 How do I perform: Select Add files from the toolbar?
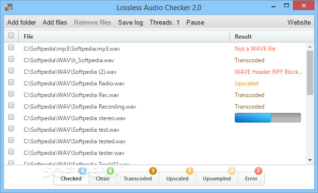click(55, 22)
